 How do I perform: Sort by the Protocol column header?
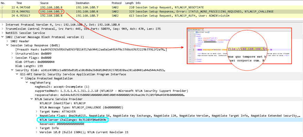click(x=116, y=3)
